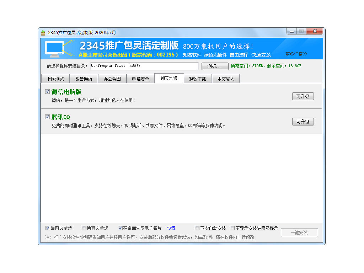Click the monitor logo in the blue banner
This screenshot has width=364, height=273.
pyautogui.click(x=55, y=49)
